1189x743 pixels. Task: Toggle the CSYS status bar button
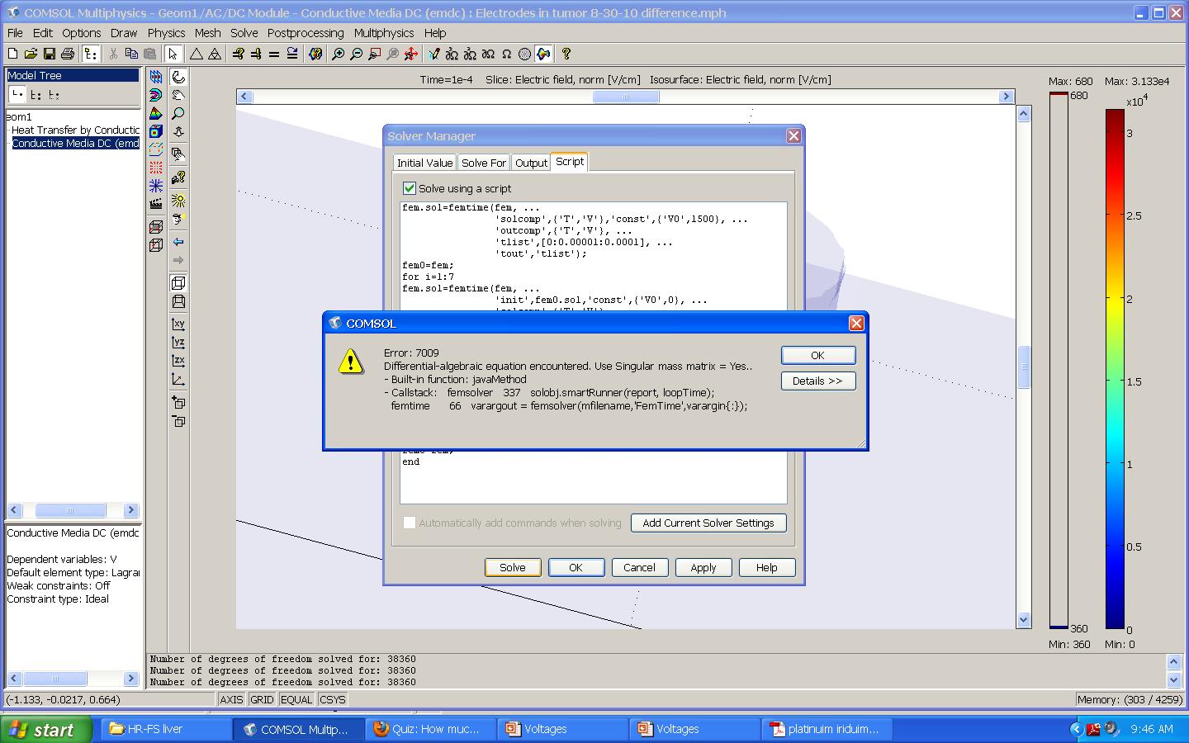[x=333, y=699]
